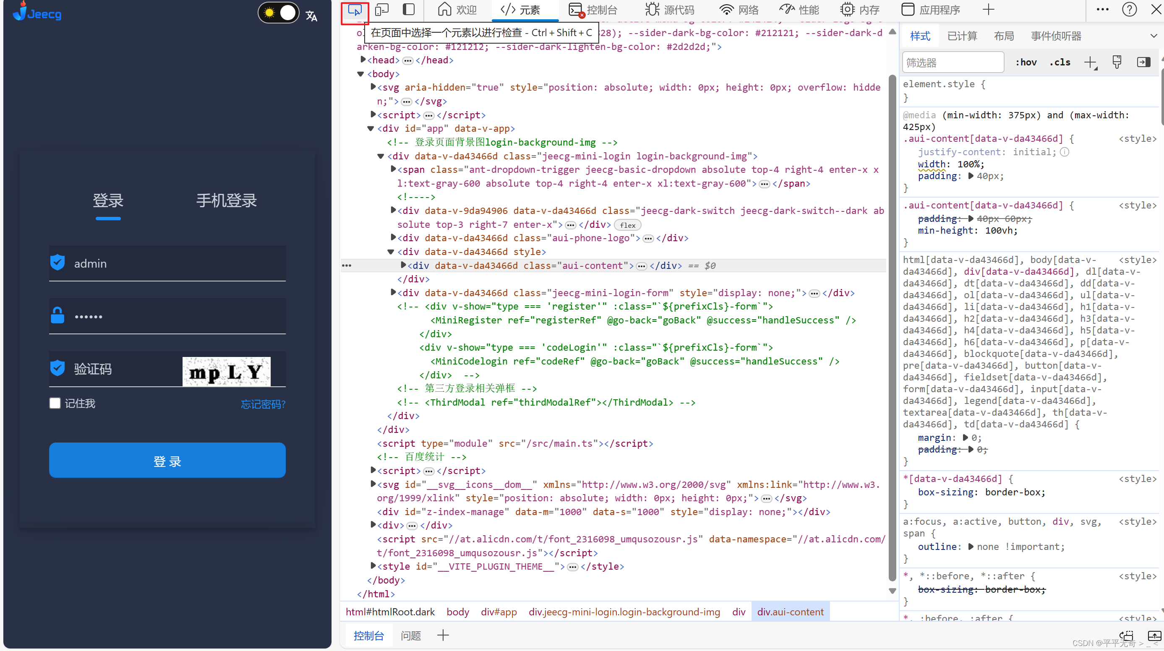Add a new drawer tab with plus icon

(443, 635)
